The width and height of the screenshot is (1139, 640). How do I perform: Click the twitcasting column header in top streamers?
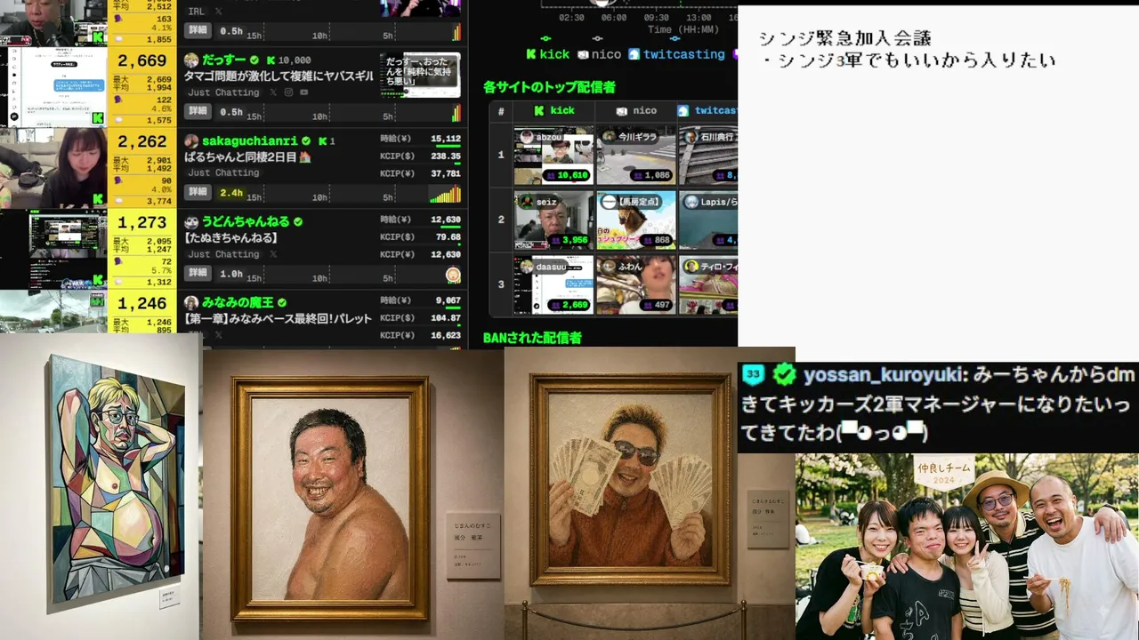708,111
